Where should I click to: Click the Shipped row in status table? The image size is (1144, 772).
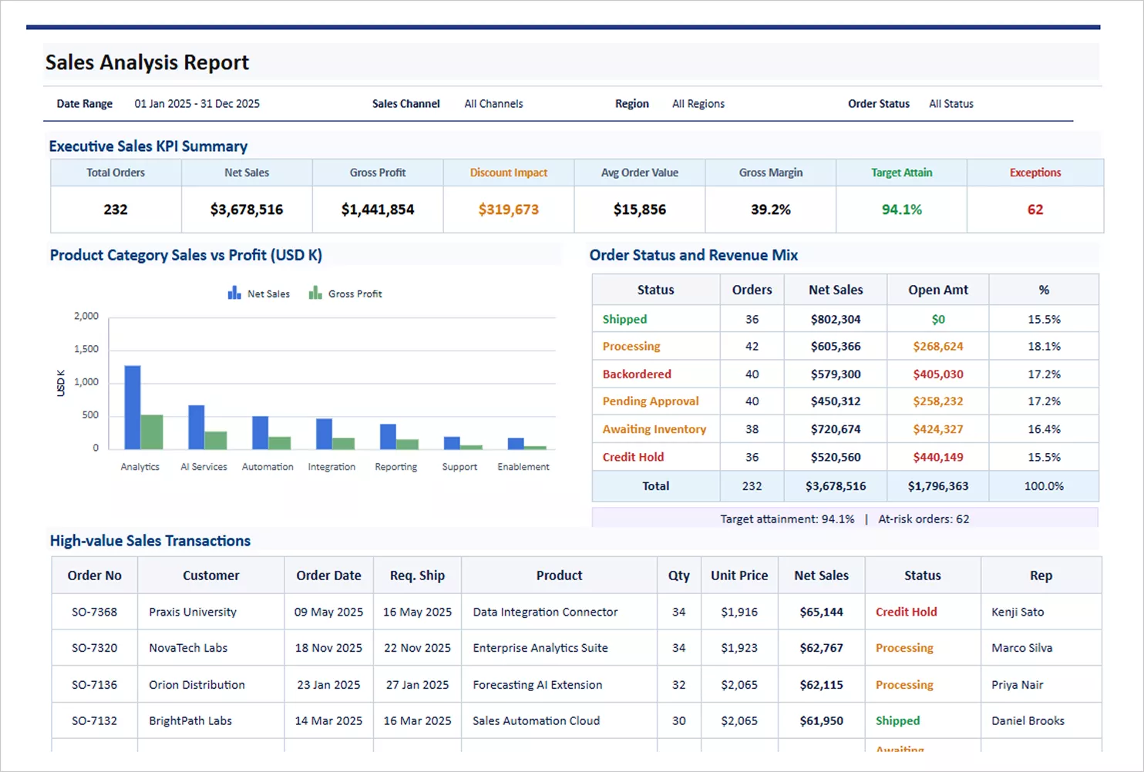[x=846, y=319]
